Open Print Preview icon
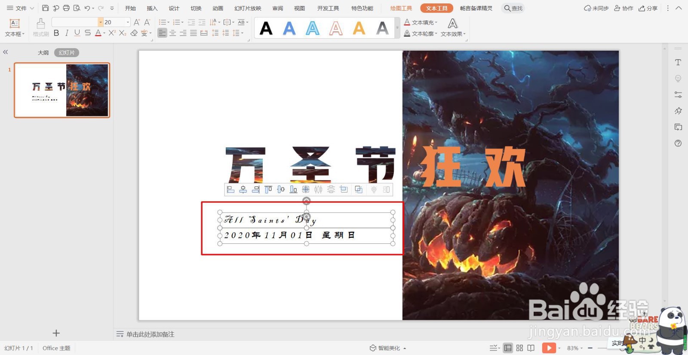Viewport: 688px width, 355px height. point(77,8)
